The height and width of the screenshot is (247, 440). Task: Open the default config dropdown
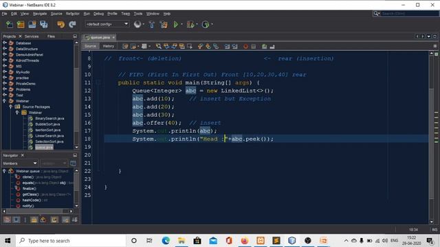click(x=107, y=24)
